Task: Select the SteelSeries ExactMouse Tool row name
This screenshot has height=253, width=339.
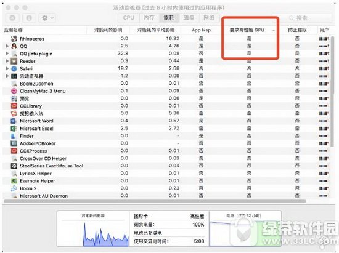Action: [51, 166]
